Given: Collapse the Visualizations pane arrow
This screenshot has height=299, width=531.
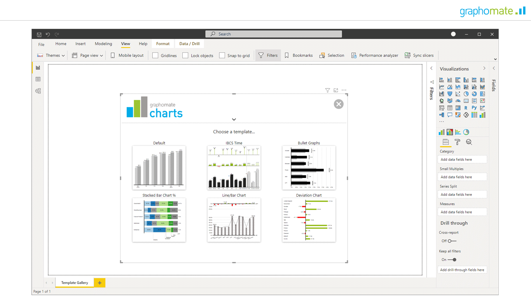Looking at the screenshot, I should tap(484, 69).
